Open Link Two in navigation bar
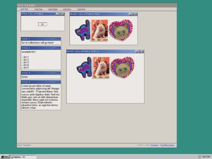The image size is (212, 159). [x=38, y=9]
